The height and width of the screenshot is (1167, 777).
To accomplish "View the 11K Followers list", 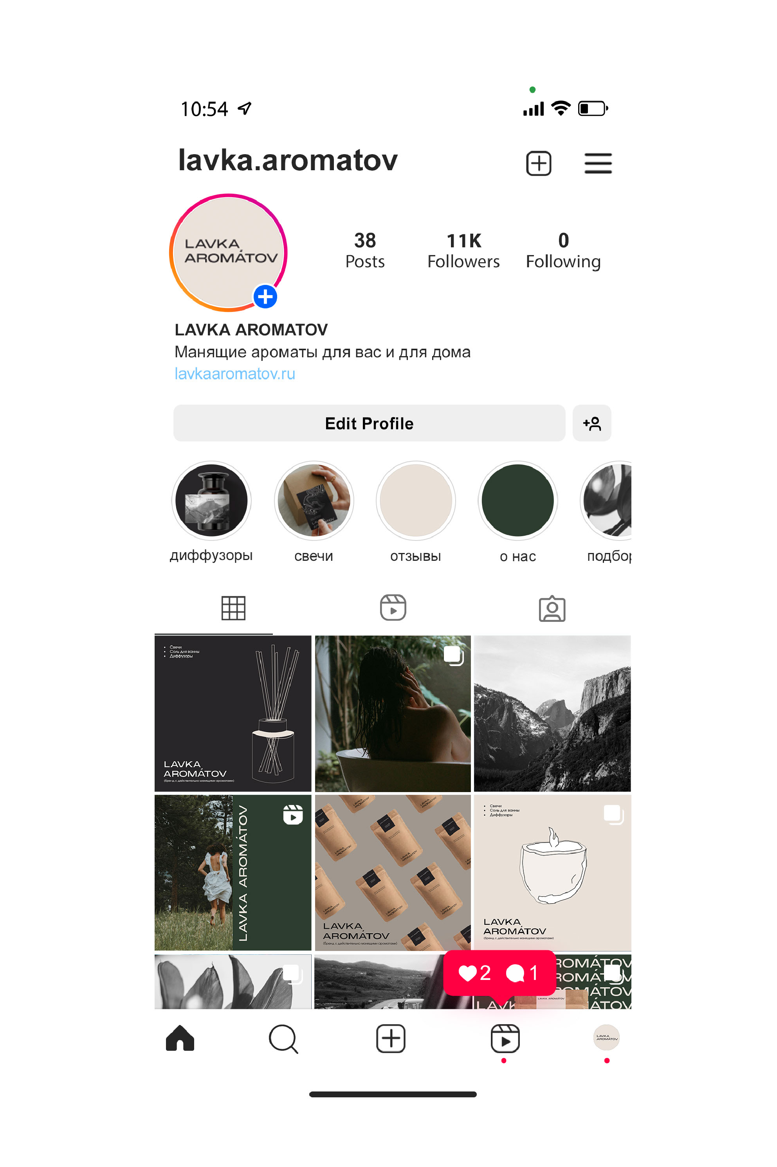I will (464, 250).
